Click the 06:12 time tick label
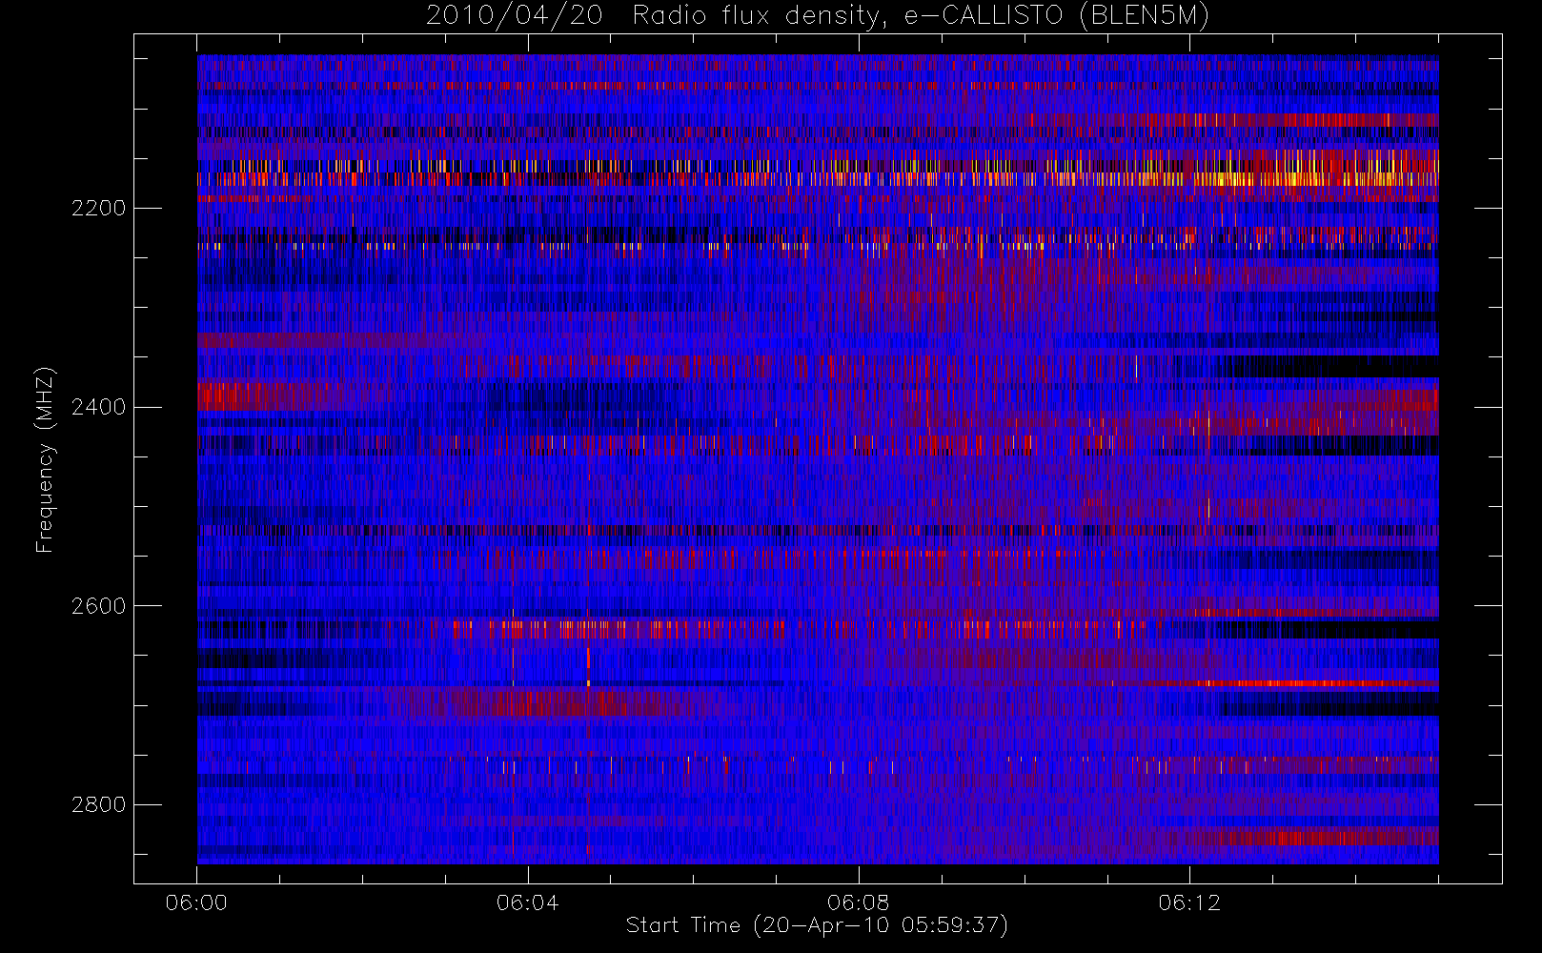Viewport: 1542px width, 953px height. click(1189, 902)
